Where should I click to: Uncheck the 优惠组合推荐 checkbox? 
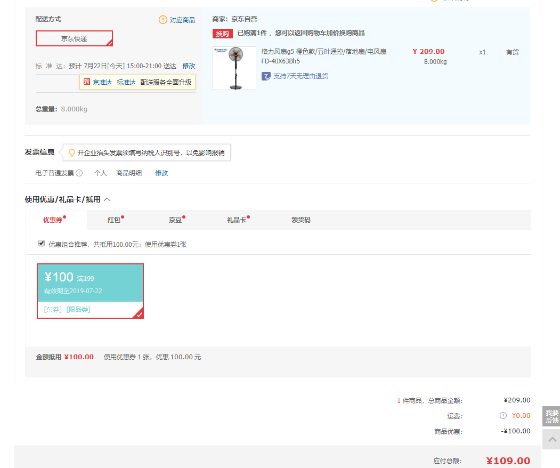(42, 243)
